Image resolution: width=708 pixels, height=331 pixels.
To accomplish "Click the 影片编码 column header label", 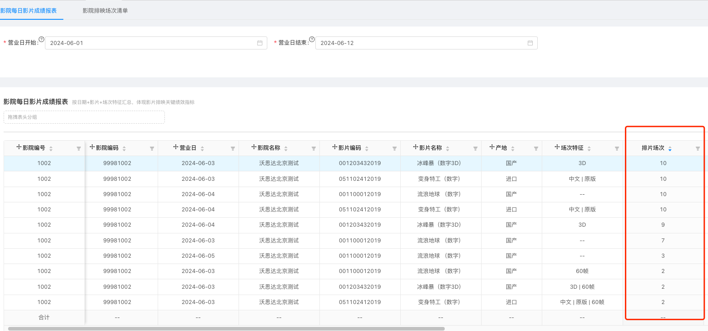I will pos(350,148).
